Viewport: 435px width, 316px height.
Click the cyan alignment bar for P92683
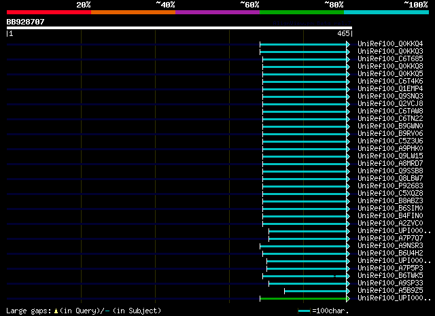304,186
